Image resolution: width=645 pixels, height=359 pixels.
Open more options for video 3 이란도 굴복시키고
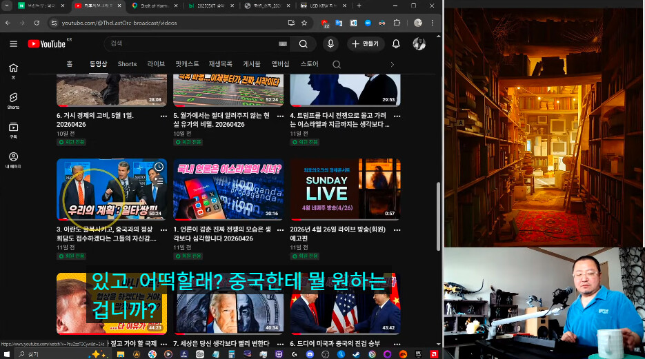tap(163, 230)
